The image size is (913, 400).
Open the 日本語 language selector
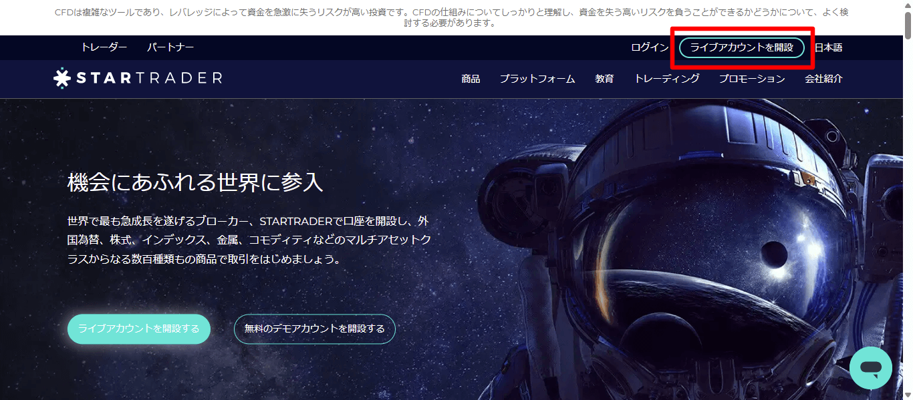(828, 47)
